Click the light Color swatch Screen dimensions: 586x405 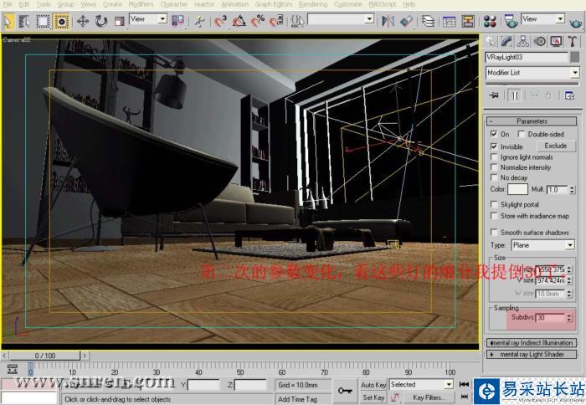[x=517, y=189]
